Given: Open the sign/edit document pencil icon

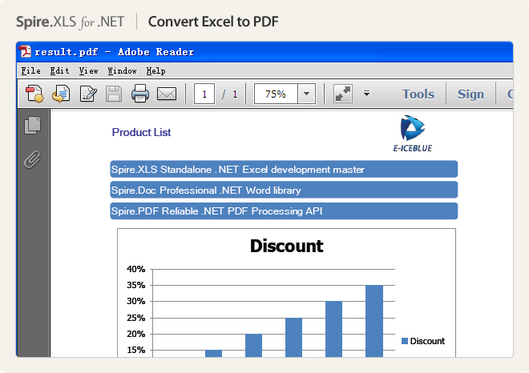Looking at the screenshot, I should 87,94.
